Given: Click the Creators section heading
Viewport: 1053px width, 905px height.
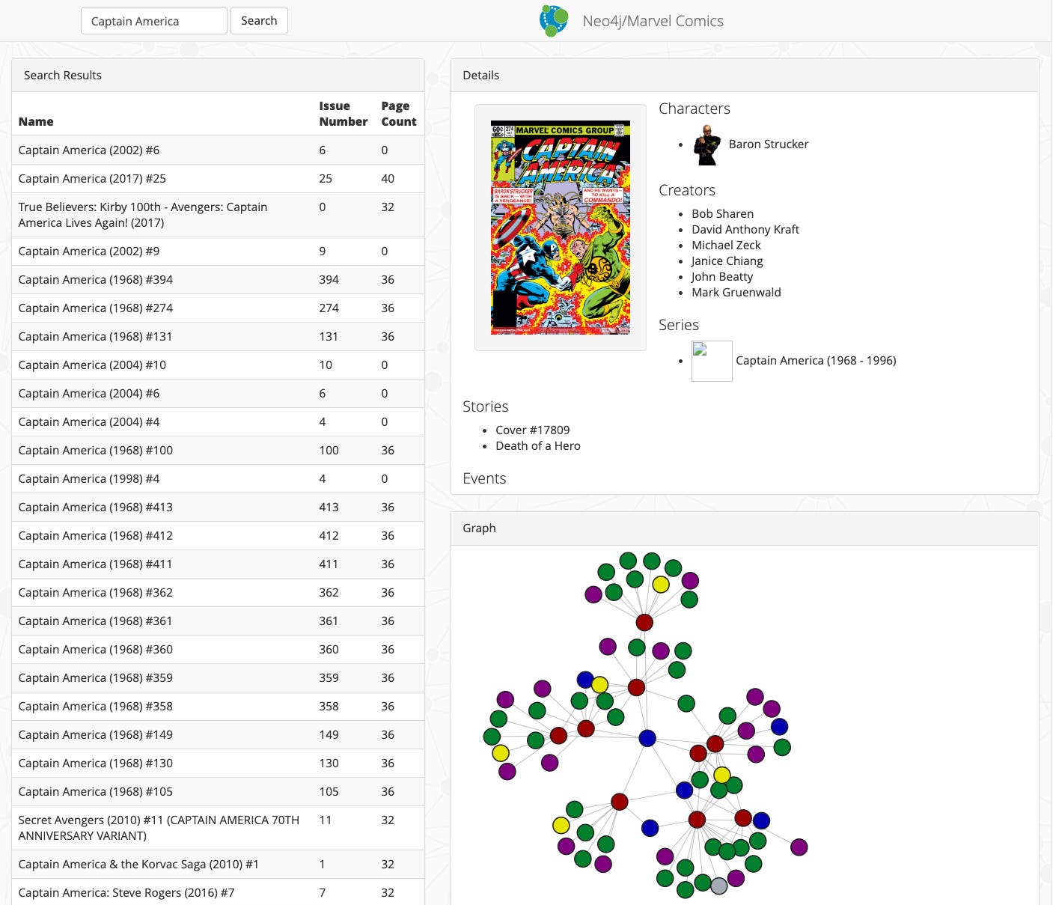Looking at the screenshot, I should pos(687,190).
